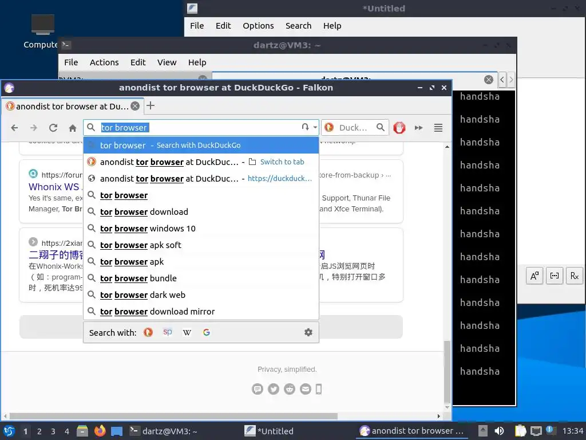Open the View menu in the terminal
The height and width of the screenshot is (440, 586).
click(x=167, y=62)
